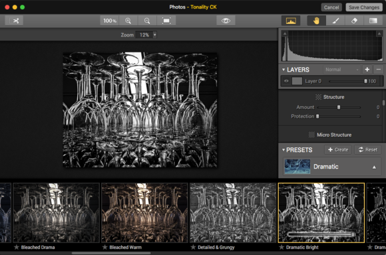Open the Normal blend mode dropdown
The image size is (386, 255).
pos(341,70)
